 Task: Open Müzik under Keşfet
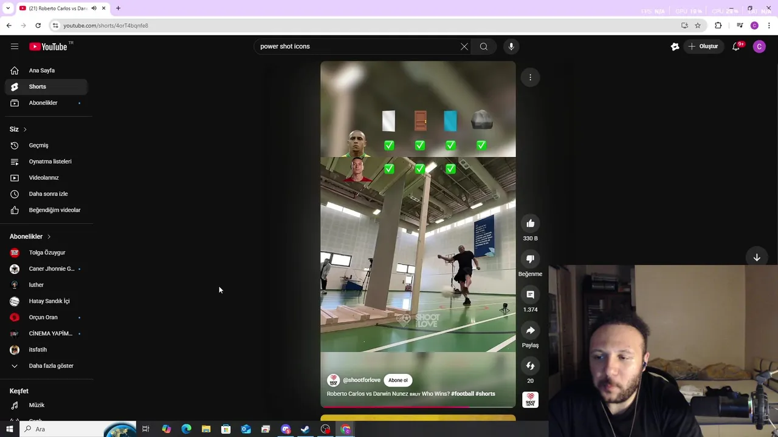click(x=46, y=405)
